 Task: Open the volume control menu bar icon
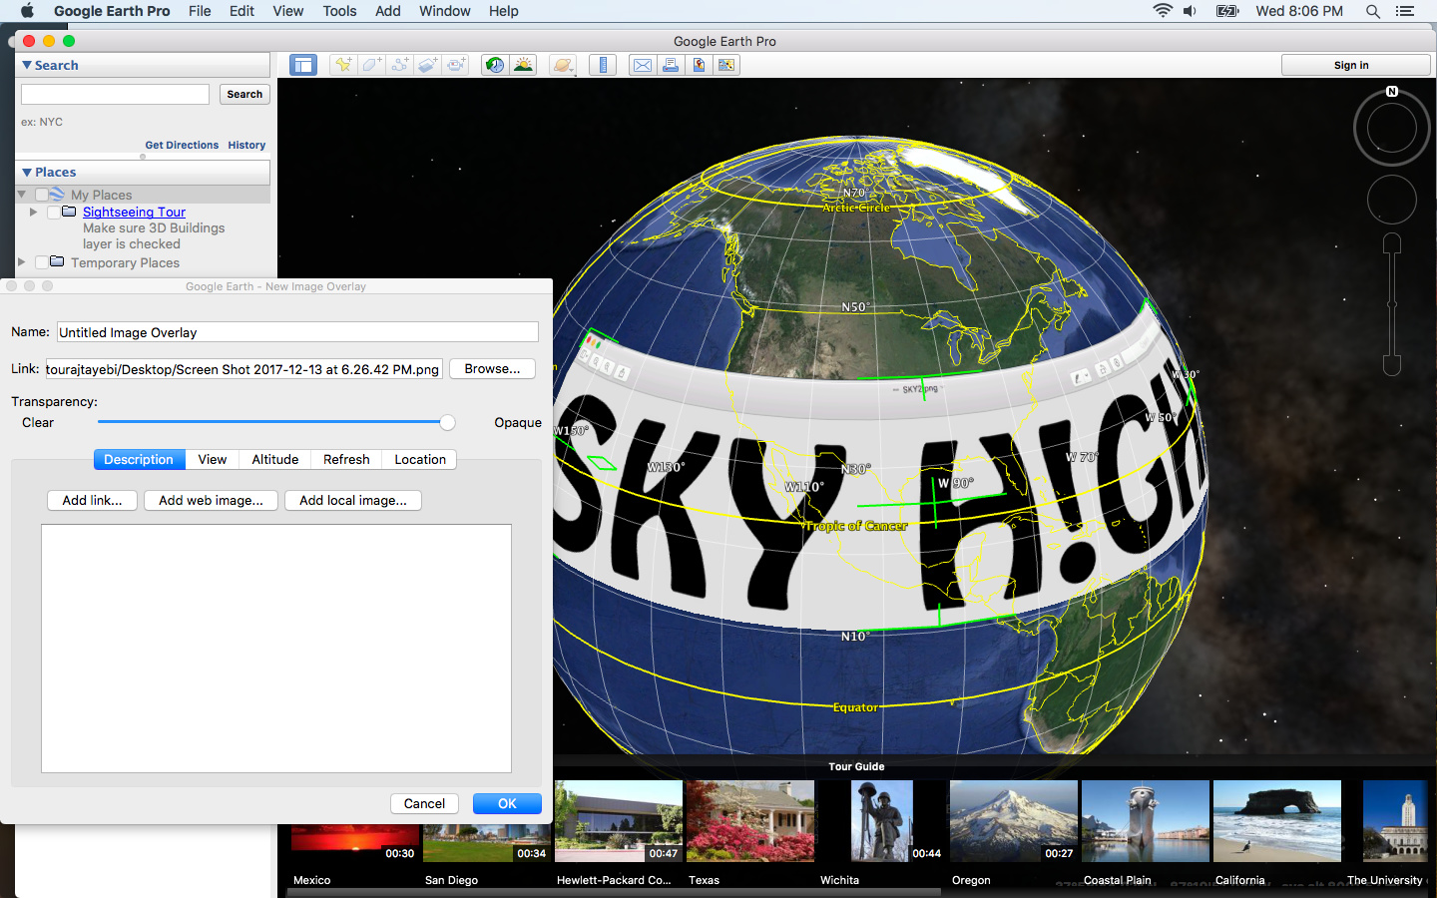tap(1190, 11)
